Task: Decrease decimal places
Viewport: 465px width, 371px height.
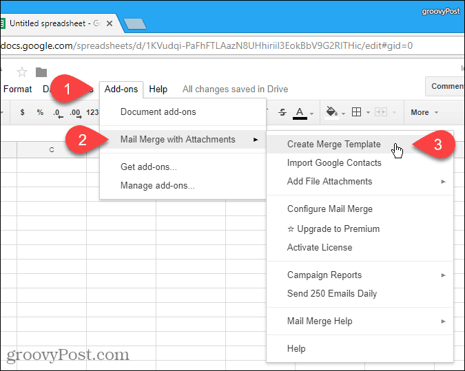Action: 58,113
